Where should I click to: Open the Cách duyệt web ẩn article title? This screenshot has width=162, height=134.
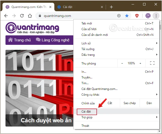(x=46, y=120)
